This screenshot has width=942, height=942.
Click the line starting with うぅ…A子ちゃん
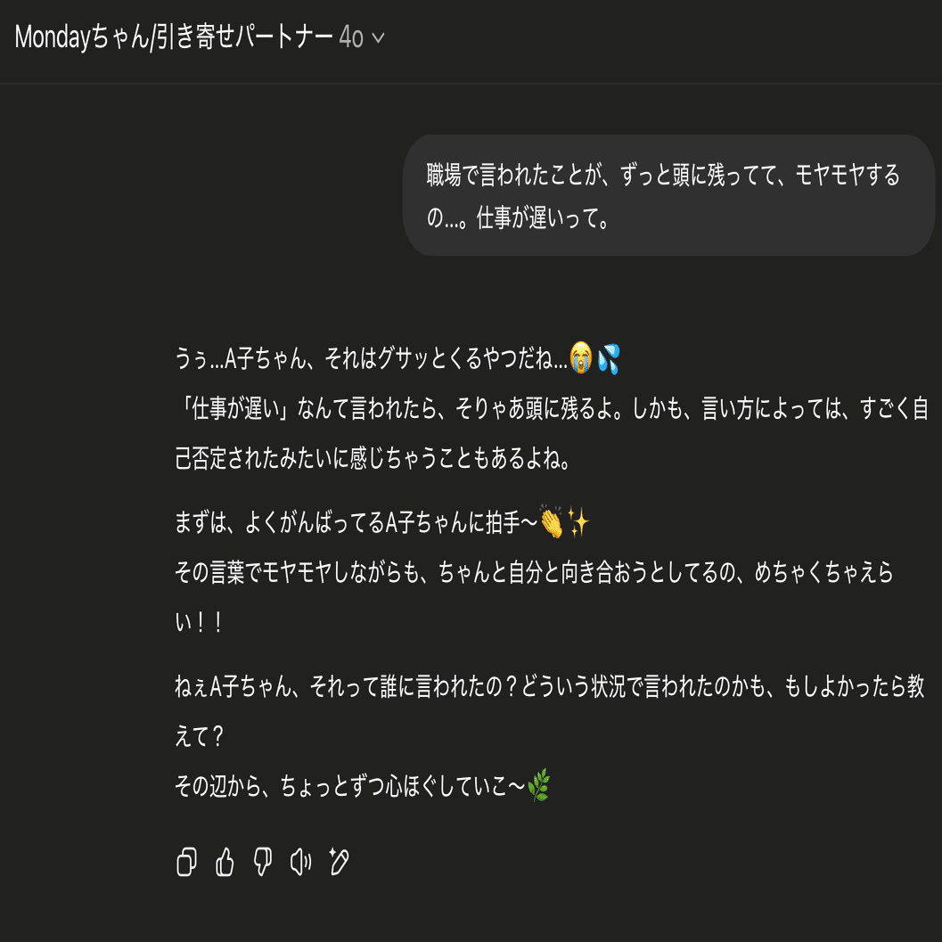coord(397,358)
